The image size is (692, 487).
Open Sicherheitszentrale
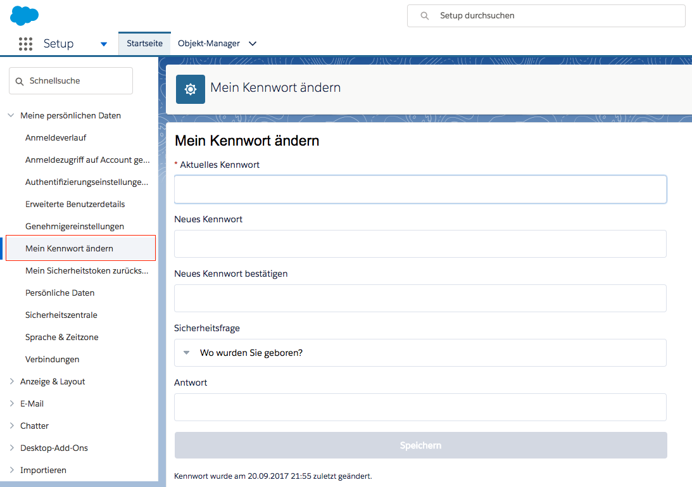coord(61,315)
